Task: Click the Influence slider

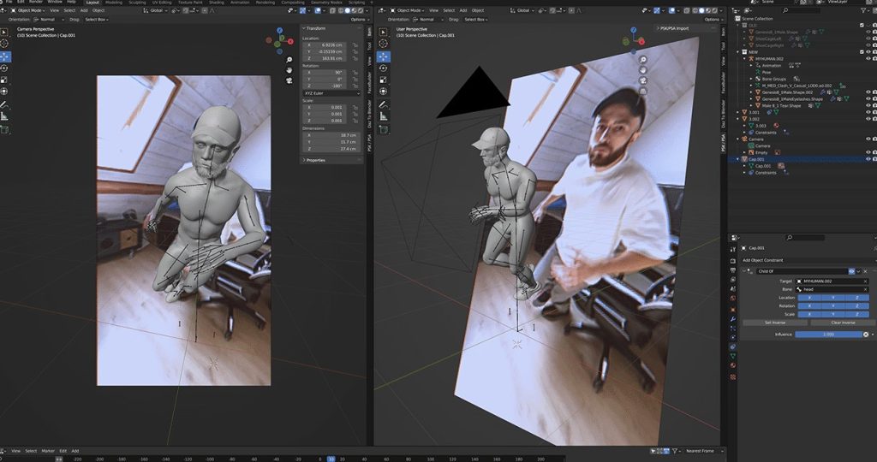Action: click(826, 335)
